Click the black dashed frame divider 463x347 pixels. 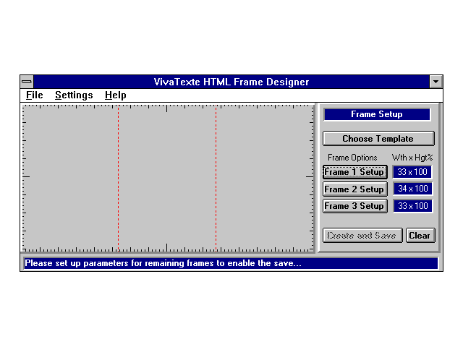click(x=119, y=177)
